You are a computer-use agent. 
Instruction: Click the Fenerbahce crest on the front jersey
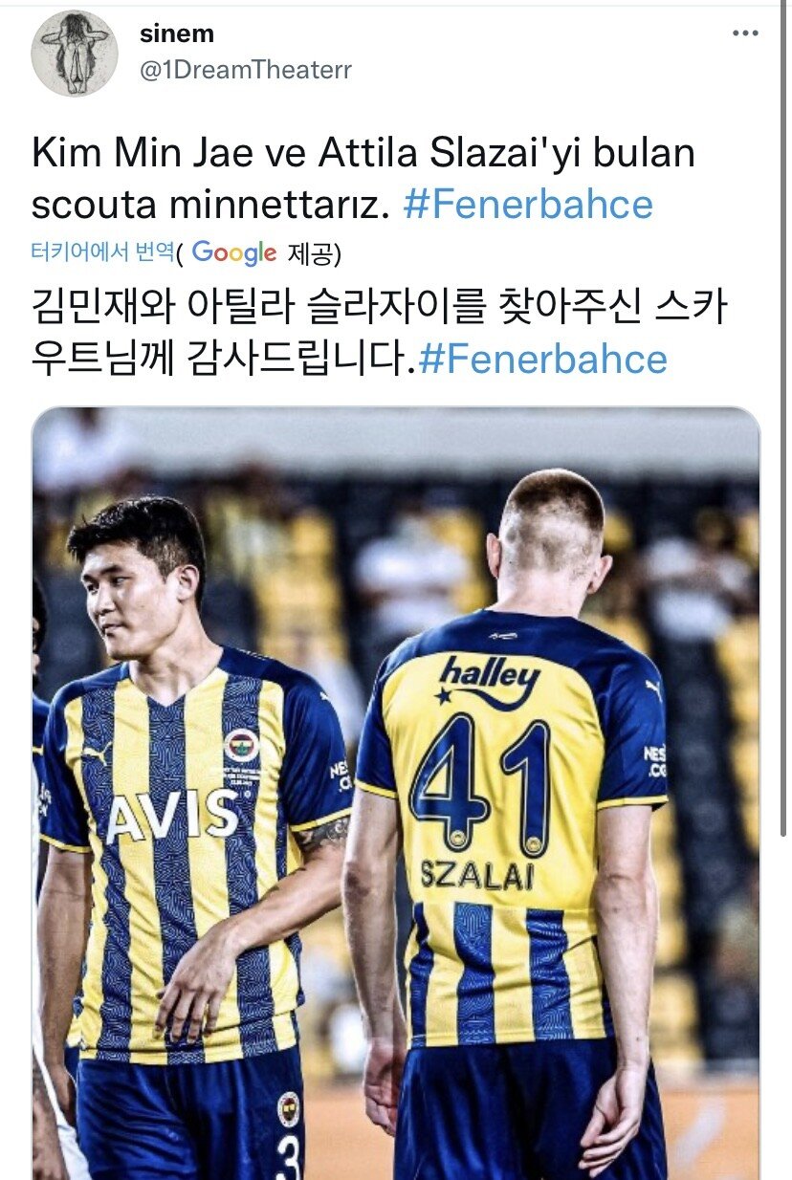pos(241,745)
